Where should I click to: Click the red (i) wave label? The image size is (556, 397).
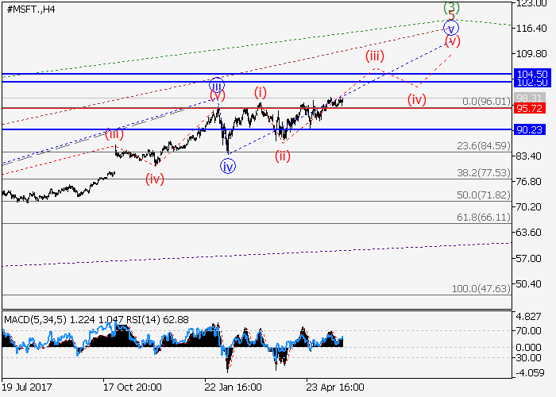pos(261,92)
